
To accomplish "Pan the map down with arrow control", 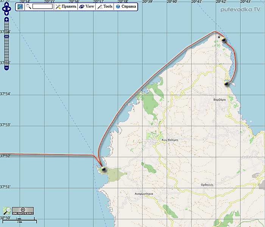I will pyautogui.click(x=6, y=13).
